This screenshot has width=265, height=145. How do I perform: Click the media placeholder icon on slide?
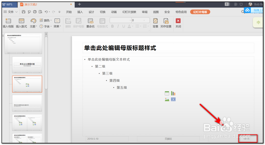[173, 99]
